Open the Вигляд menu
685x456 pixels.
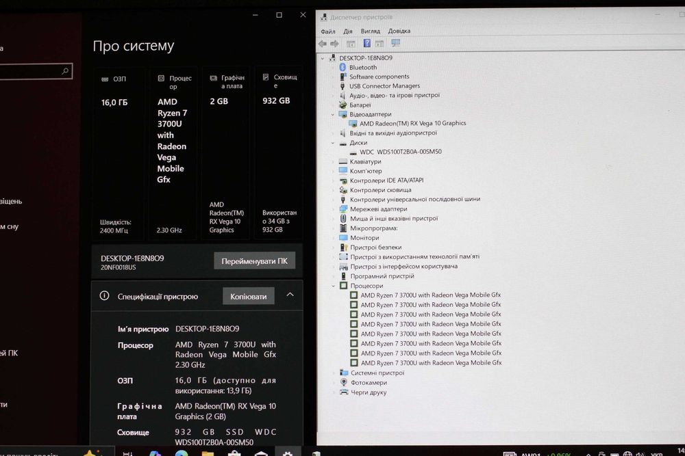pyautogui.click(x=371, y=31)
